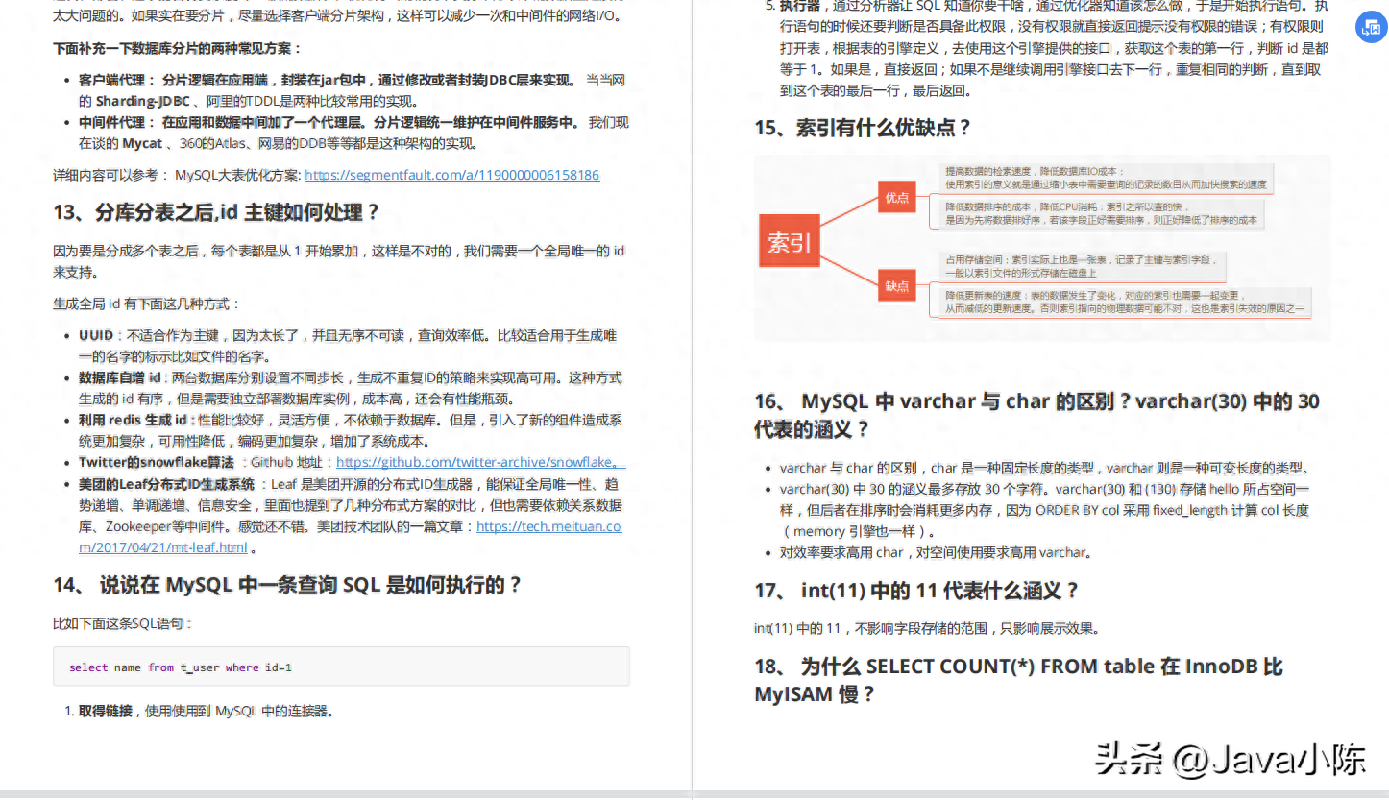1389x800 pixels.
Task: Select the red 索引 node in the diagram
Action: tap(788, 243)
